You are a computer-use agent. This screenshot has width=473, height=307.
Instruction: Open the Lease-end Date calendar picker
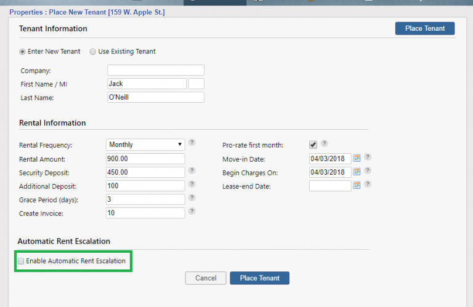[357, 185]
